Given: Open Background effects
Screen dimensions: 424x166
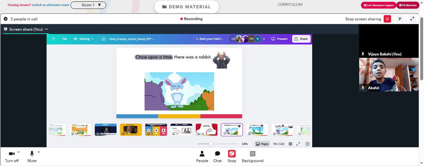Looking at the screenshot, I should pos(253,157).
